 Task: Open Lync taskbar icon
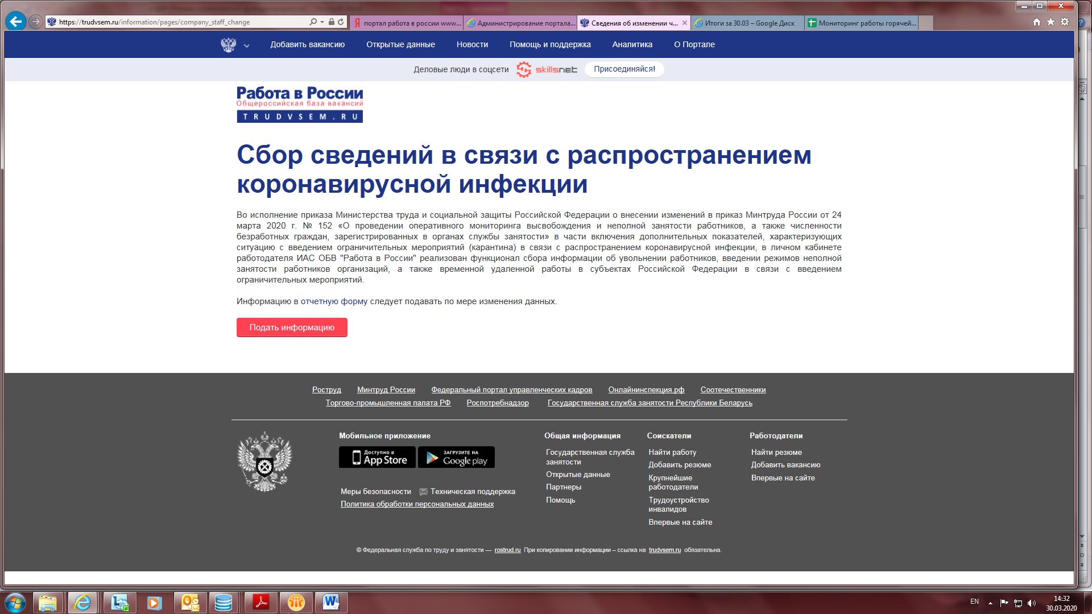coord(119,603)
